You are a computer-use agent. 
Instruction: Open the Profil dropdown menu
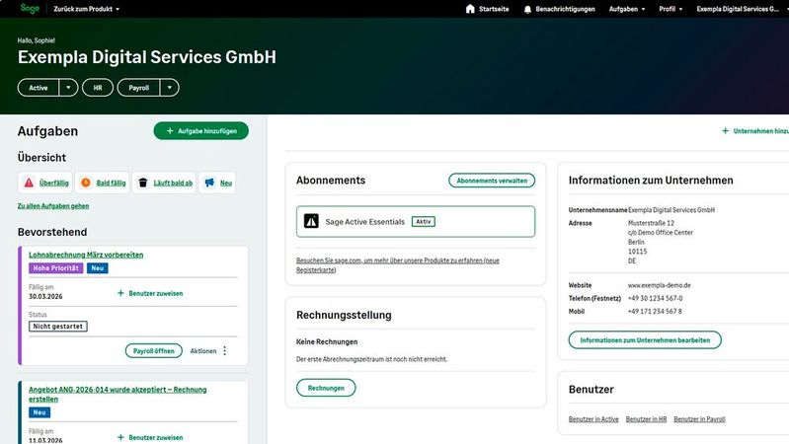671,9
